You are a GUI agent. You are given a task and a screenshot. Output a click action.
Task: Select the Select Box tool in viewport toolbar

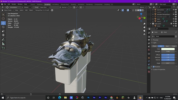point(3,15)
